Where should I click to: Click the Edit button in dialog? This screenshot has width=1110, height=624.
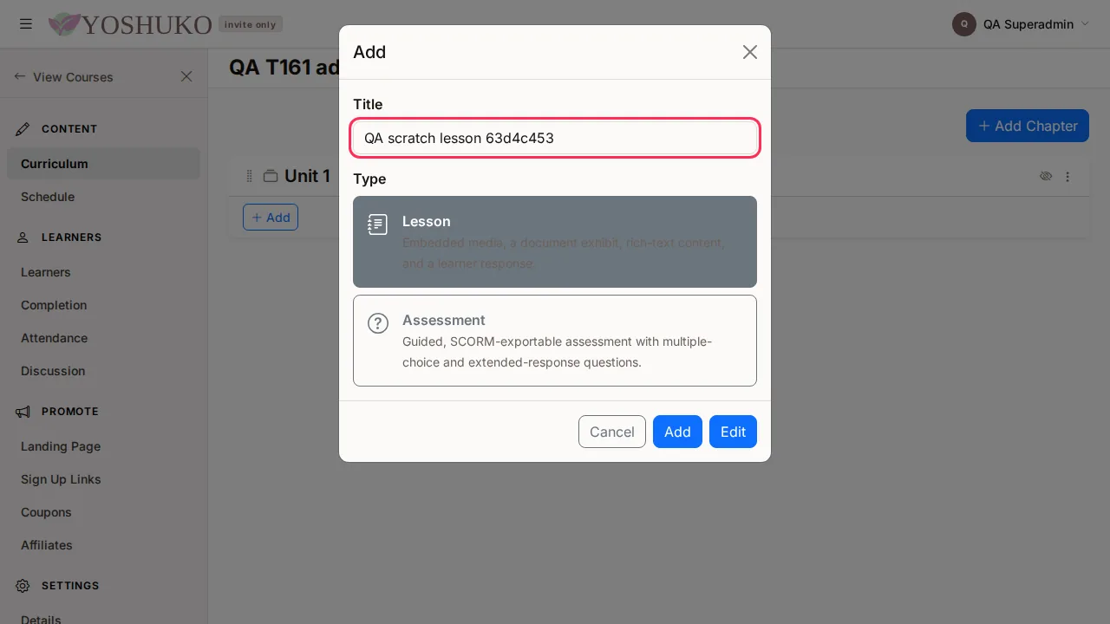(733, 432)
